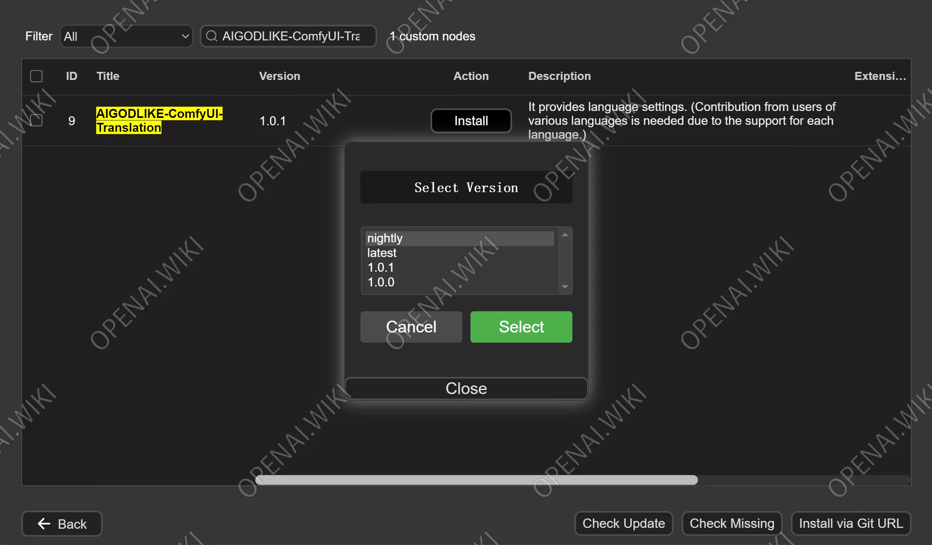Check the AIGODLIKE-ComfyUI-Translation row checkbox
This screenshot has width=932, height=545.
(x=36, y=121)
